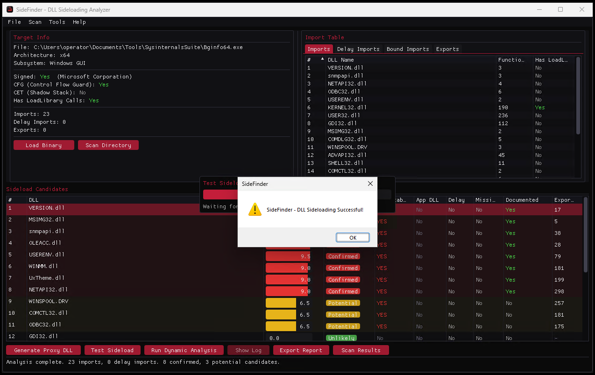Click Confirmed badge on USERENV.dll row
The height and width of the screenshot is (375, 595).
[x=343, y=256]
